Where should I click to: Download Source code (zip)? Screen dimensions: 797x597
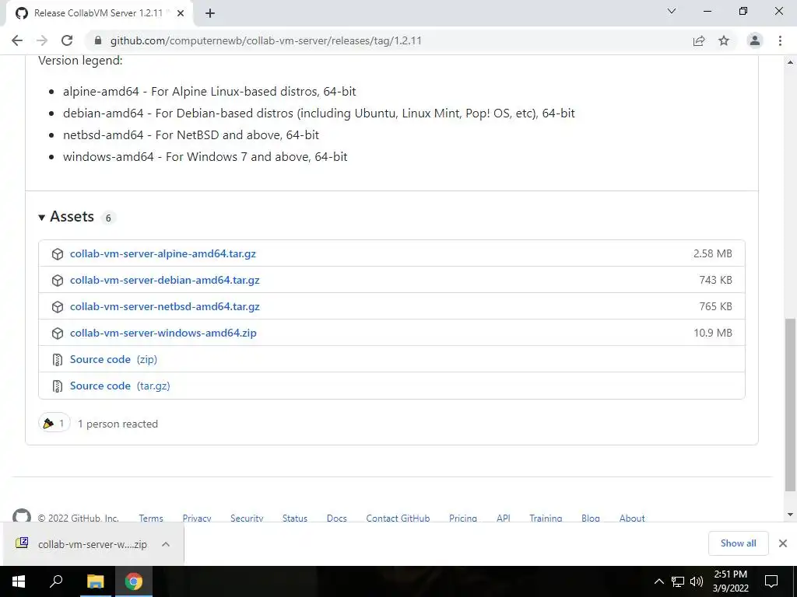114,359
